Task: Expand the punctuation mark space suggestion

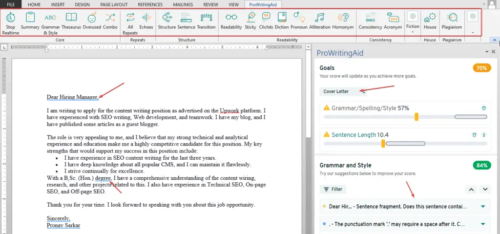Action: 483,224
